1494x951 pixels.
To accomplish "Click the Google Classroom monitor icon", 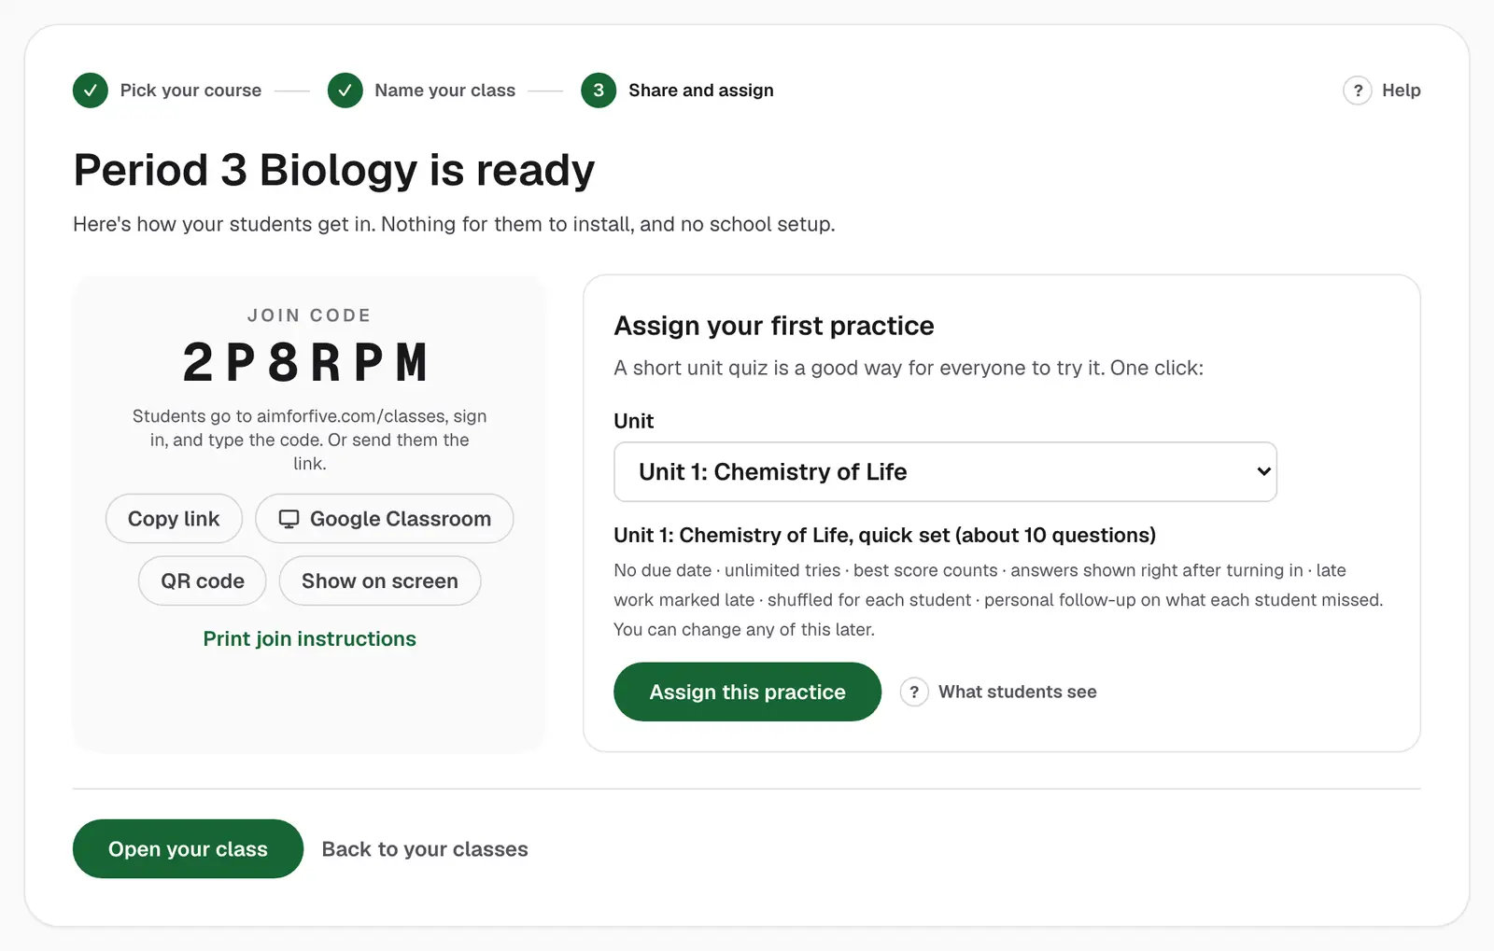I will point(289,519).
